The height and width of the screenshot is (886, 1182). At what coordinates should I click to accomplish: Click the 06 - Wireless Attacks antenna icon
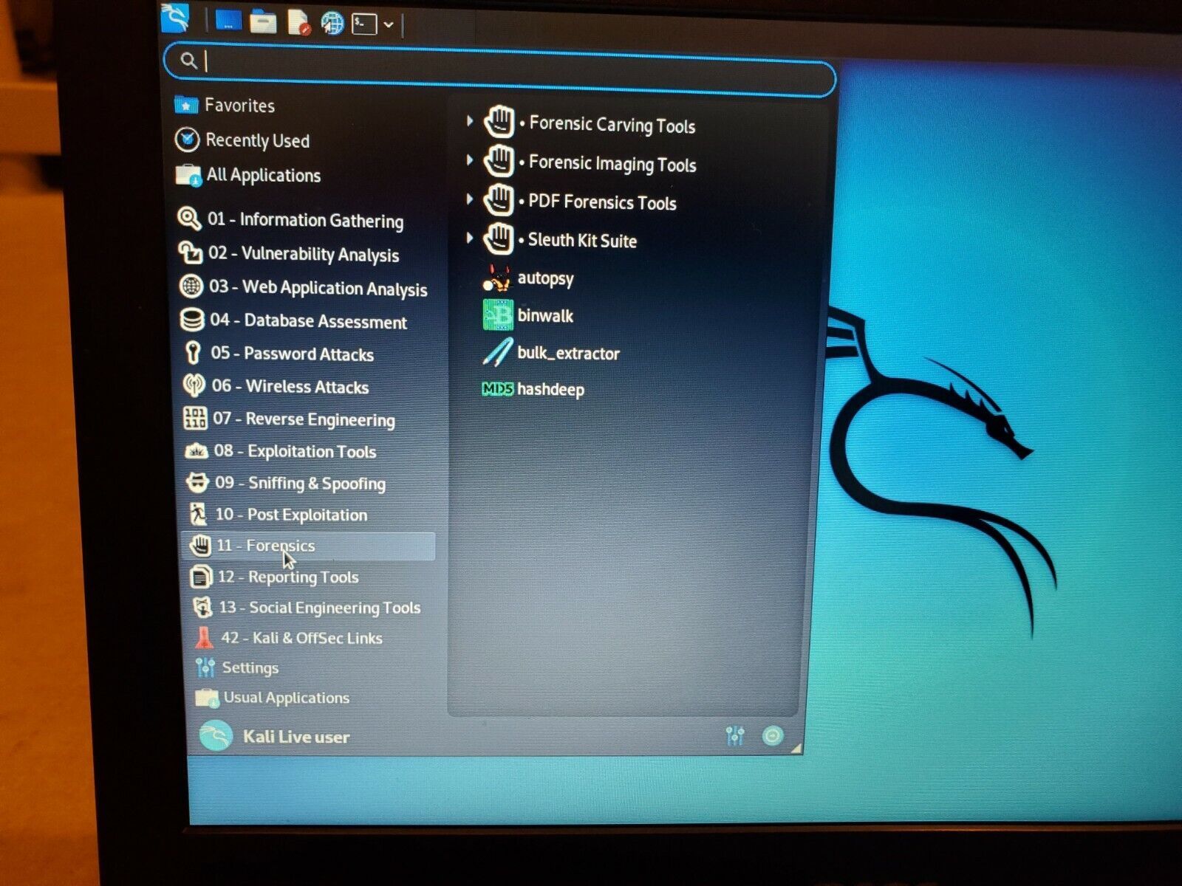pos(194,385)
